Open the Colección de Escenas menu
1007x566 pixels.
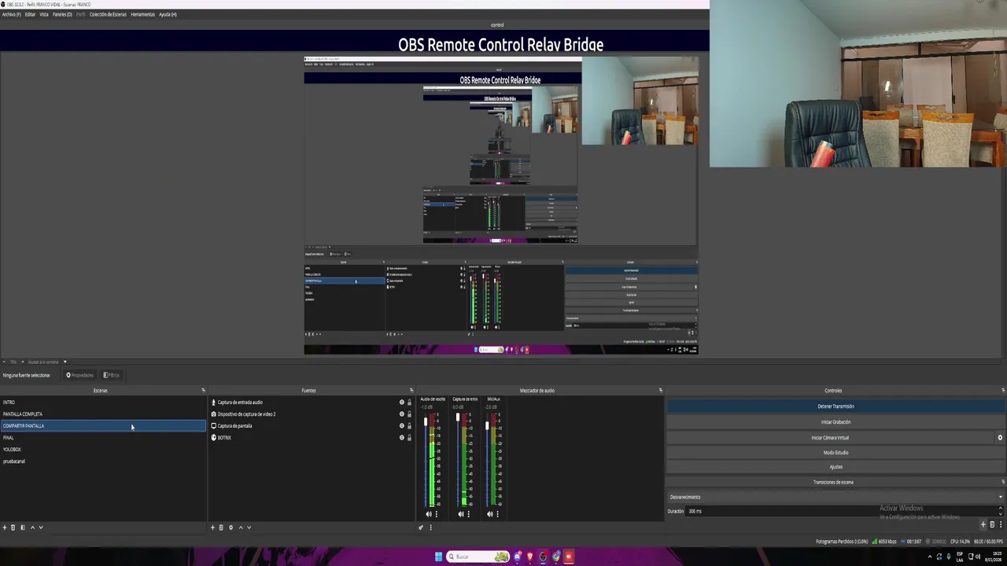(108, 14)
